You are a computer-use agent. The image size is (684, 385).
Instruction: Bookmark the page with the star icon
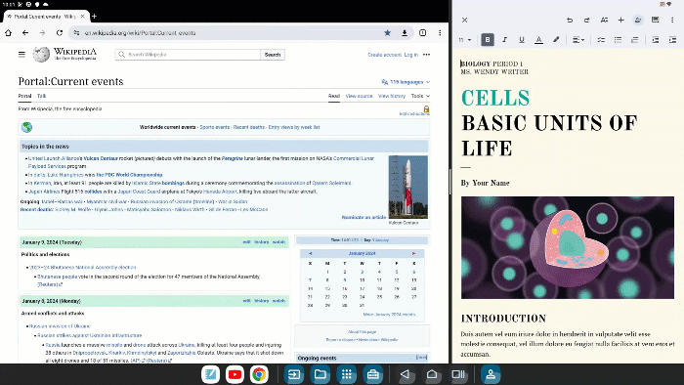tap(387, 32)
